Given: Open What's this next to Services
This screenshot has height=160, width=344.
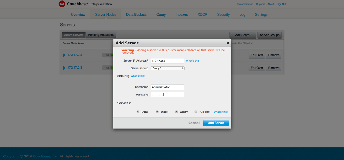Looking at the screenshot, I should (221, 112).
